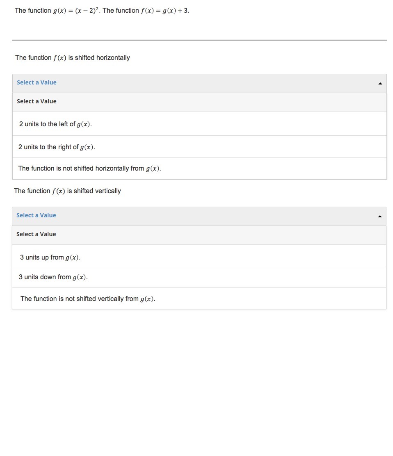Click the word 'horizontally' in the prompt

point(113,58)
